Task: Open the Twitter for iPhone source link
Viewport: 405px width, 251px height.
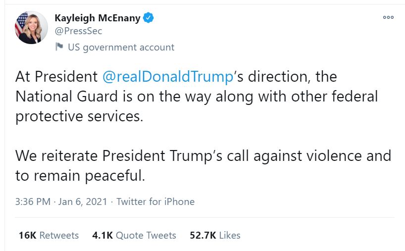Action: [155, 201]
